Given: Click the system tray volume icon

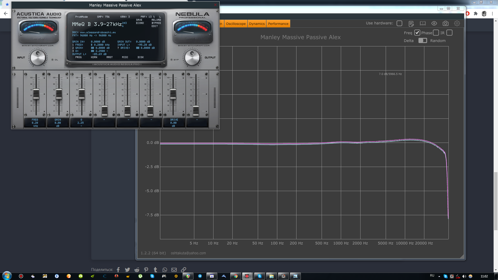Looking at the screenshot, I should [x=464, y=276].
